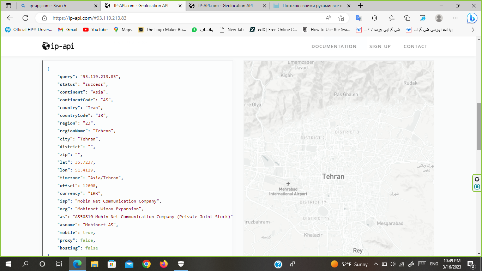
Task: View site information lock icon
Action: (44, 18)
